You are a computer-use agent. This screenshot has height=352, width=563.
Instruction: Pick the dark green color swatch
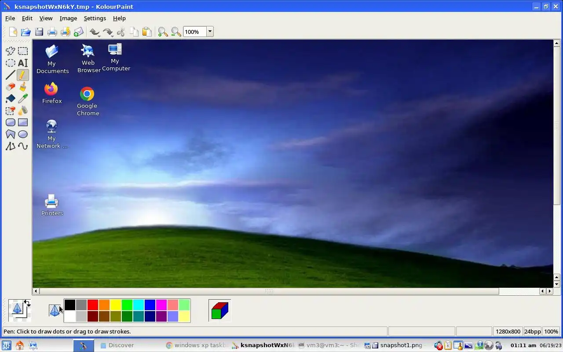[x=127, y=316]
